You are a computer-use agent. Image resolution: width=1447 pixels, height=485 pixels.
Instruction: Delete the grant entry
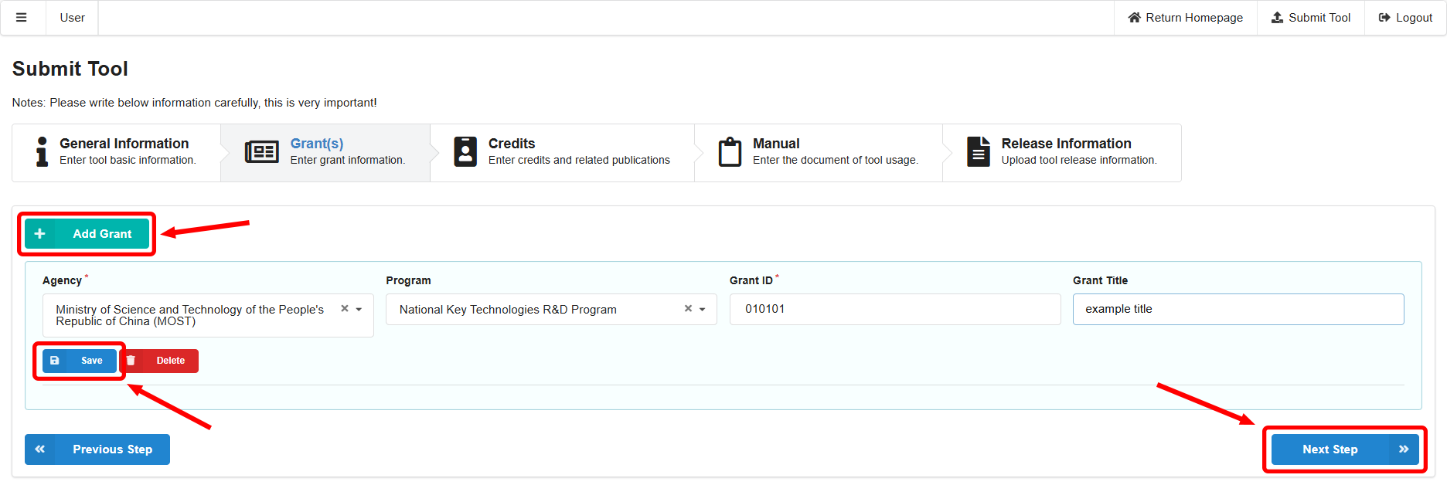click(x=160, y=361)
